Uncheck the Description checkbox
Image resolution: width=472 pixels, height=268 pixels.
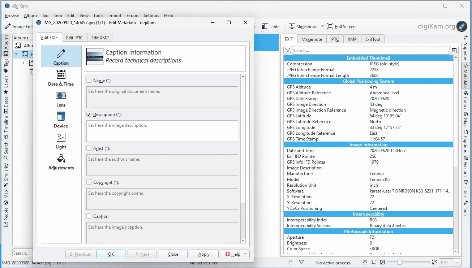point(89,114)
